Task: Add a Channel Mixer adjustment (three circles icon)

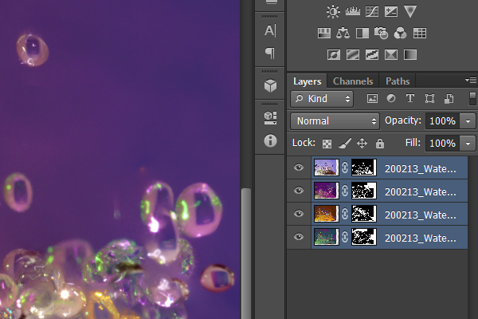Action: pyautogui.click(x=400, y=33)
